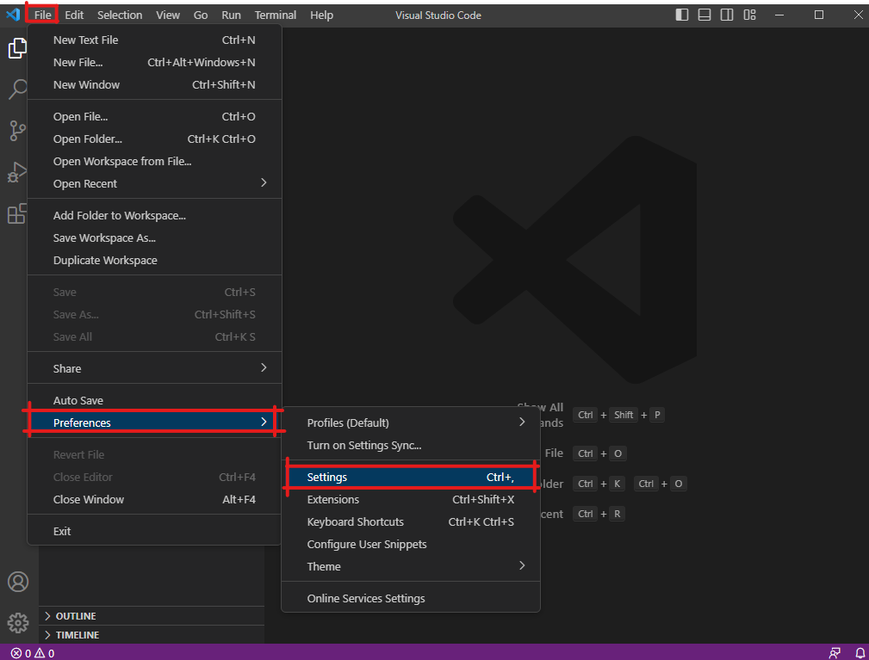The height and width of the screenshot is (660, 869).
Task: Click the Accounts icon in activity bar
Action: [x=17, y=582]
